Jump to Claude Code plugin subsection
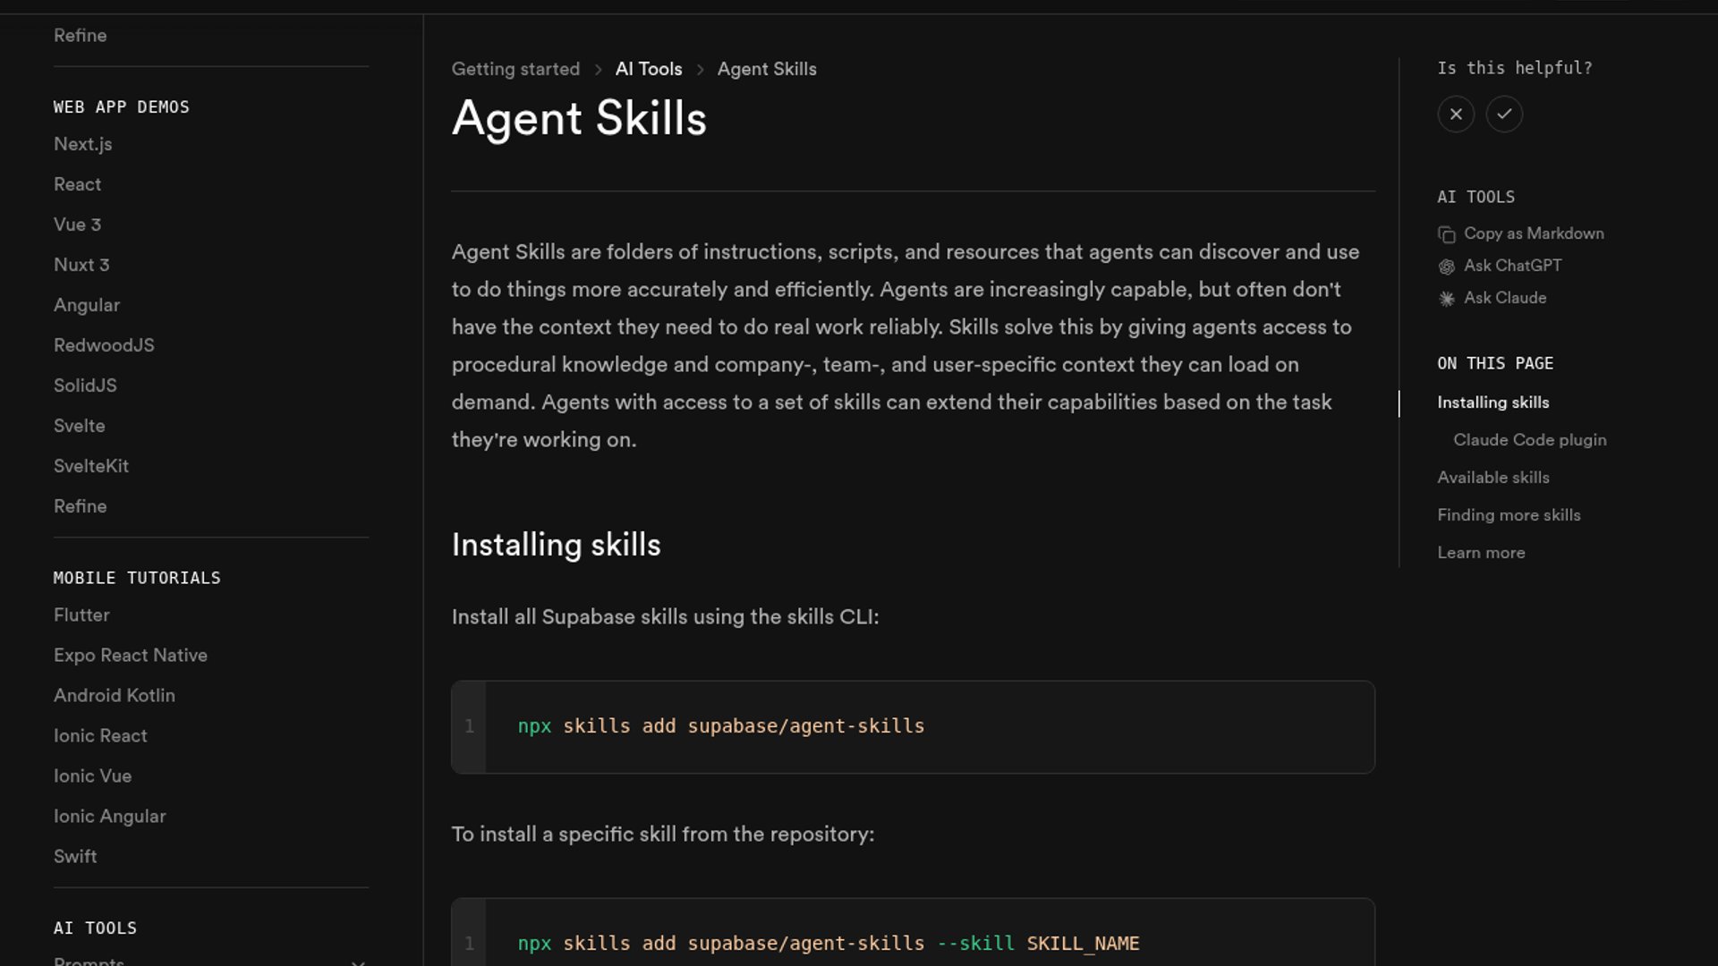Screen dimensions: 1718x966 pos(1529,440)
